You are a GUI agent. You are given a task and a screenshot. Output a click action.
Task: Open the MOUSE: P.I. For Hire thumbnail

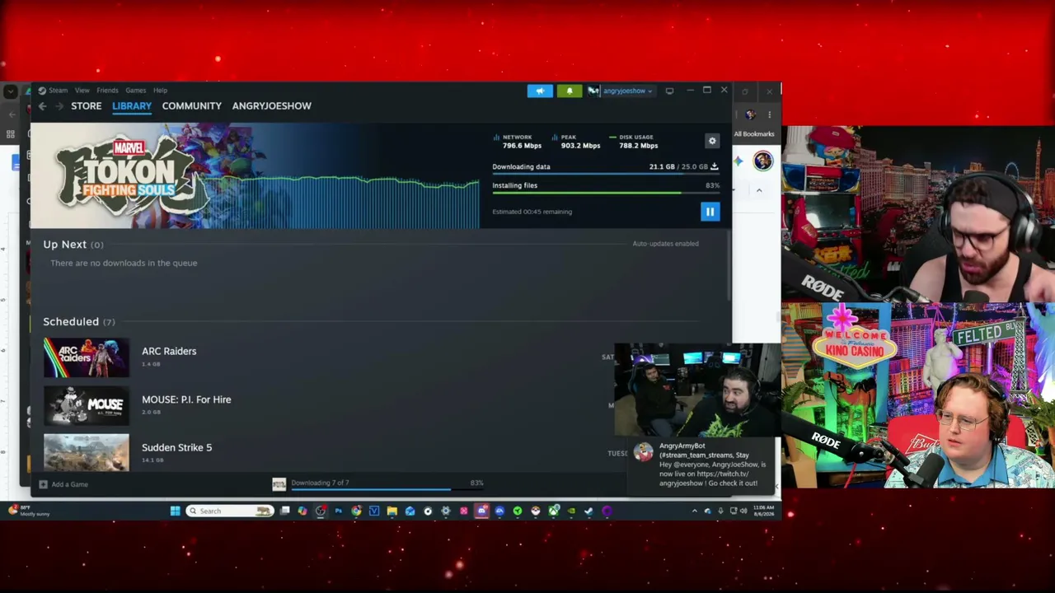pos(87,405)
